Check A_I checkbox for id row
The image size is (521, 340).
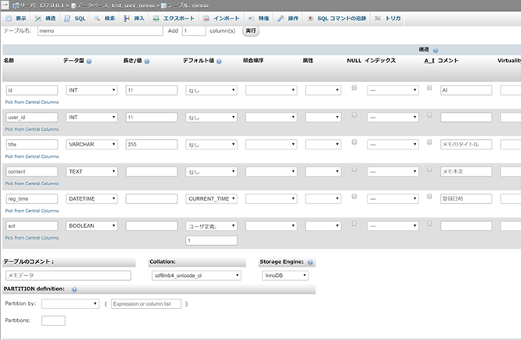coord(429,88)
